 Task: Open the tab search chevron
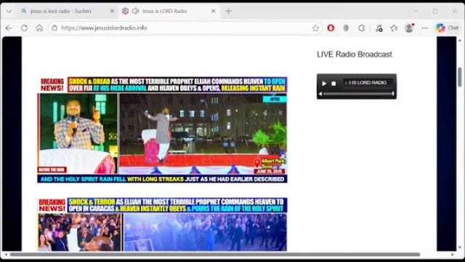(x=9, y=12)
